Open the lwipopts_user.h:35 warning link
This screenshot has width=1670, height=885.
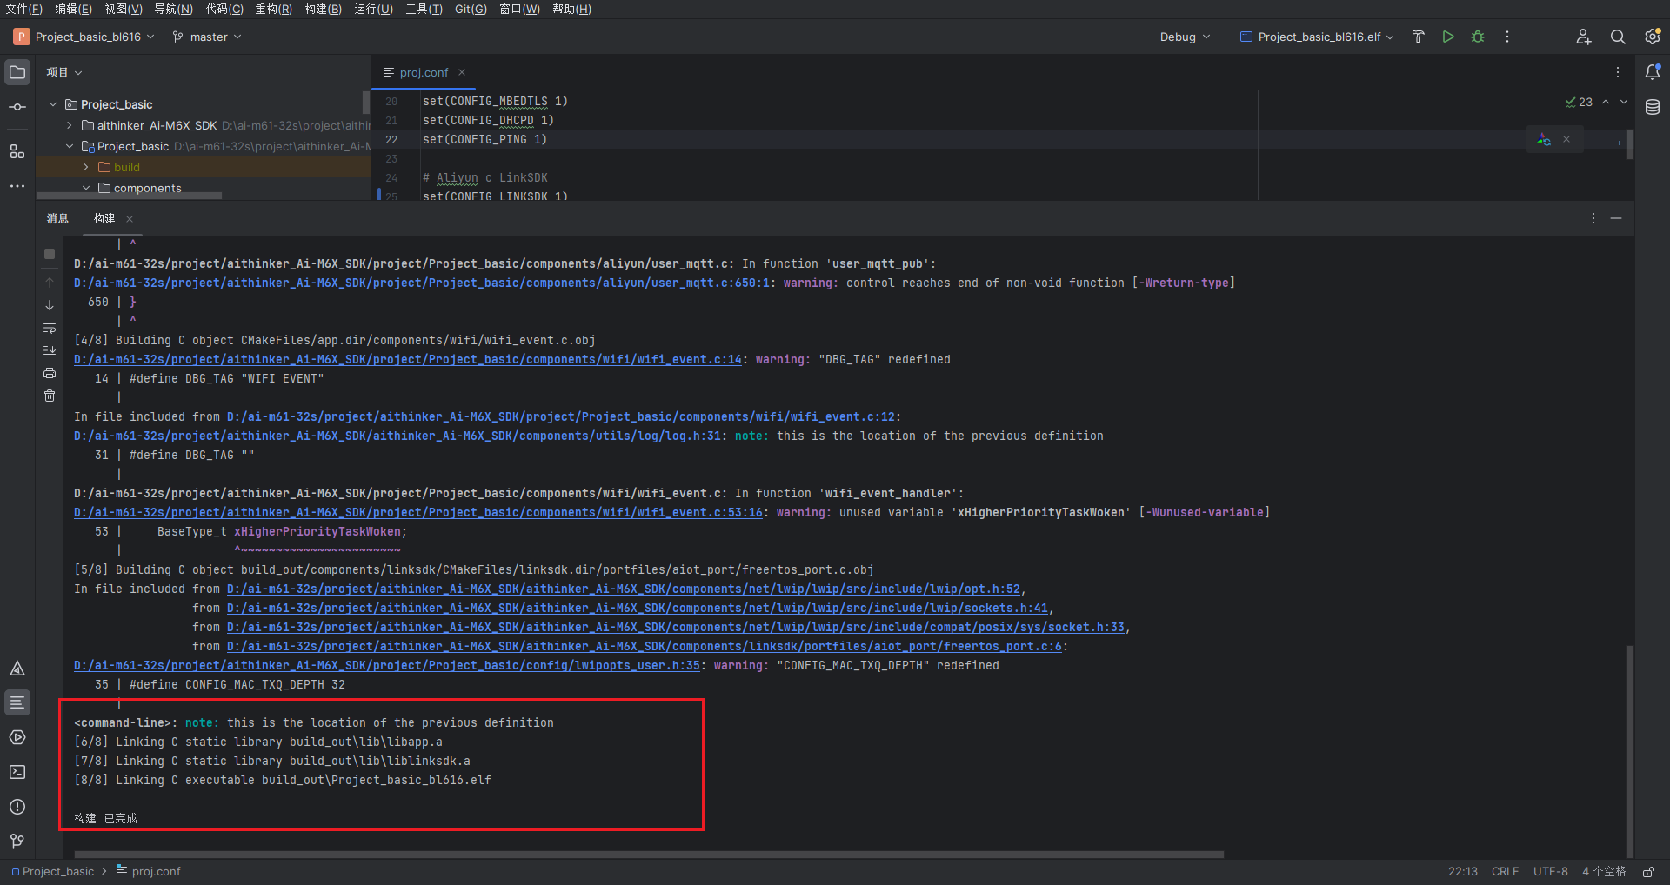point(387,665)
